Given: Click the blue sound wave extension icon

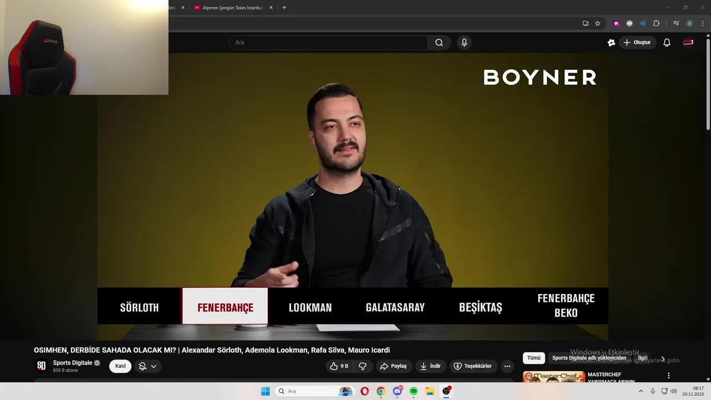Looking at the screenshot, I should 643,23.
